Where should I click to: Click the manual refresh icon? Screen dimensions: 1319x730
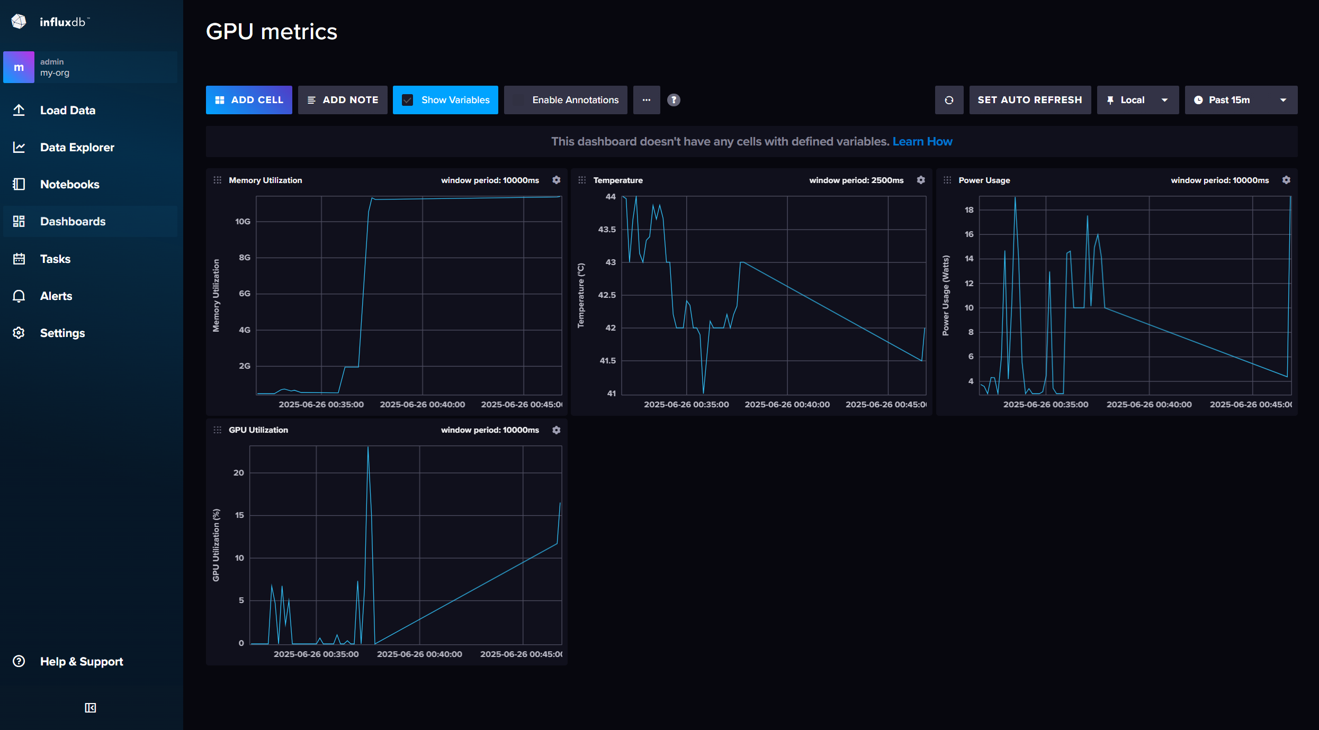949,100
